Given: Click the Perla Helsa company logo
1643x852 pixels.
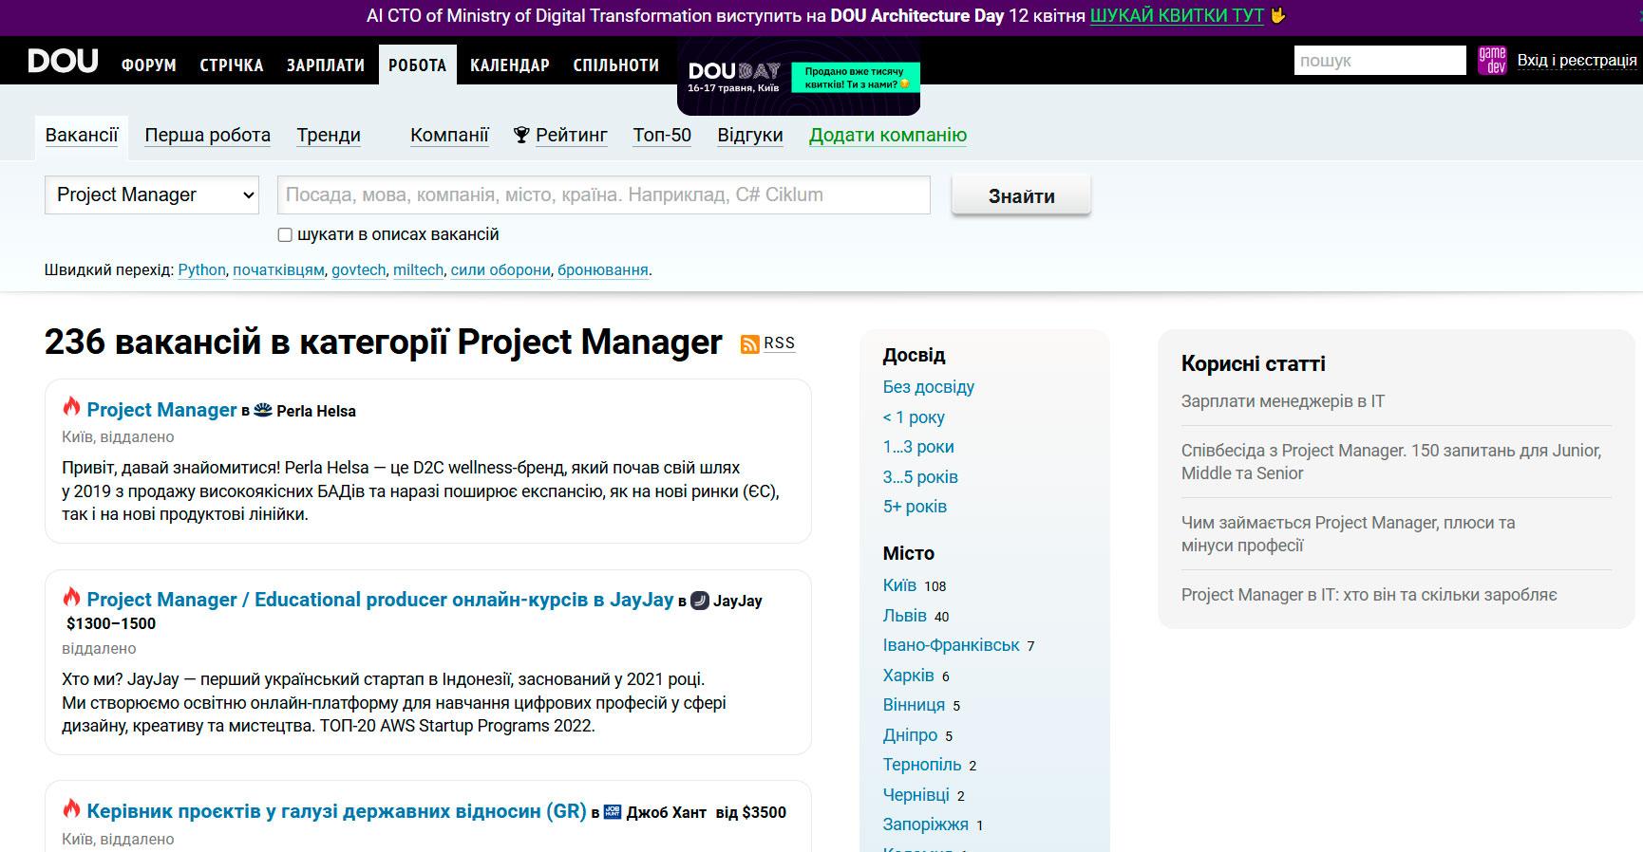Looking at the screenshot, I should pyautogui.click(x=263, y=411).
